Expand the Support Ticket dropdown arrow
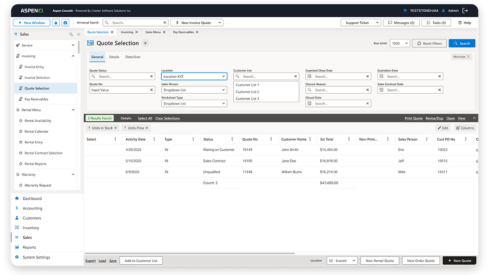The image size is (489, 275). click(x=377, y=23)
